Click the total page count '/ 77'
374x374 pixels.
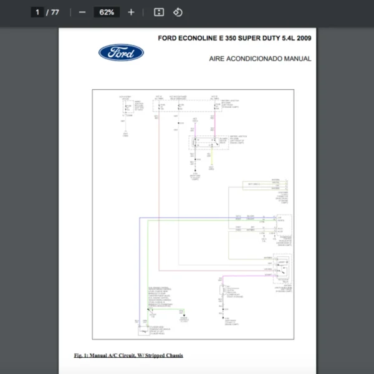click(x=52, y=12)
